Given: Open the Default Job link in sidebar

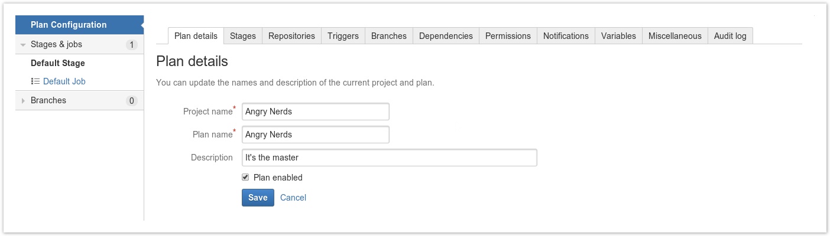Looking at the screenshot, I should pyautogui.click(x=64, y=81).
